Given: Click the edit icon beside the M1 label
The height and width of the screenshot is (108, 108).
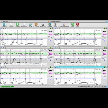Looking at the screenshot, I should click(x=6, y=28).
